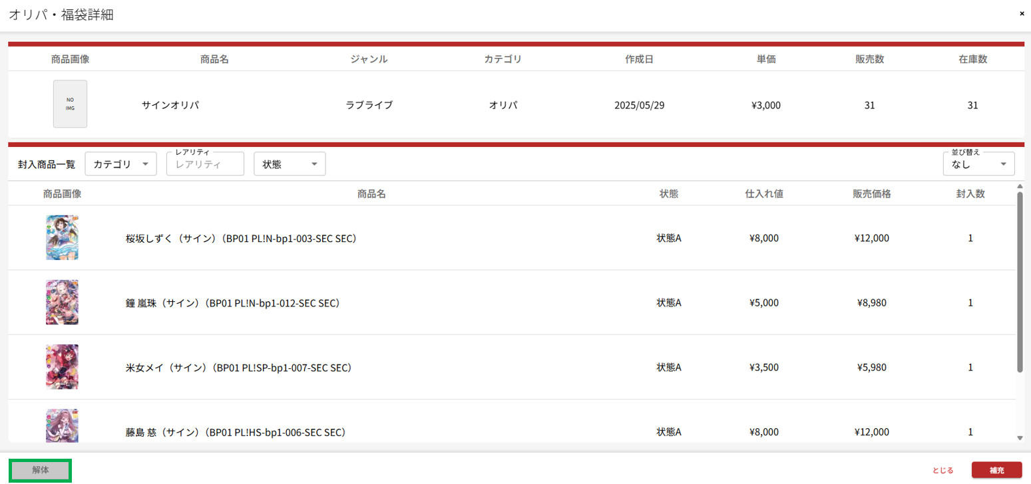Select the 桜坂しずく（サイン）product name

click(x=241, y=238)
